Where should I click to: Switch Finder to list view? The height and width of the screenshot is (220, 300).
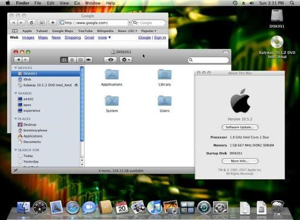pyautogui.click(x=72, y=60)
